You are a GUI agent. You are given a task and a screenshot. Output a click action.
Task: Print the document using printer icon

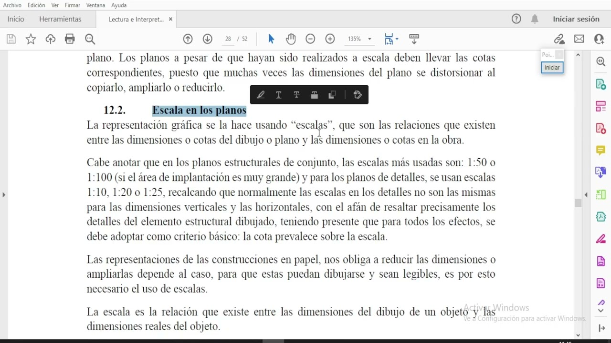click(70, 39)
